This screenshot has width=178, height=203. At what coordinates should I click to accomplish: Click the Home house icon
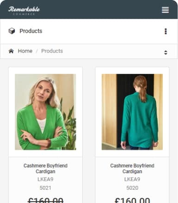pos(11,51)
